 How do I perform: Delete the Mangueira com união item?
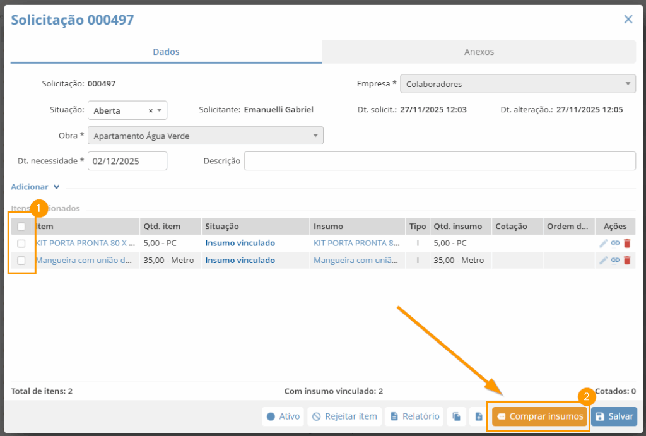(x=627, y=260)
